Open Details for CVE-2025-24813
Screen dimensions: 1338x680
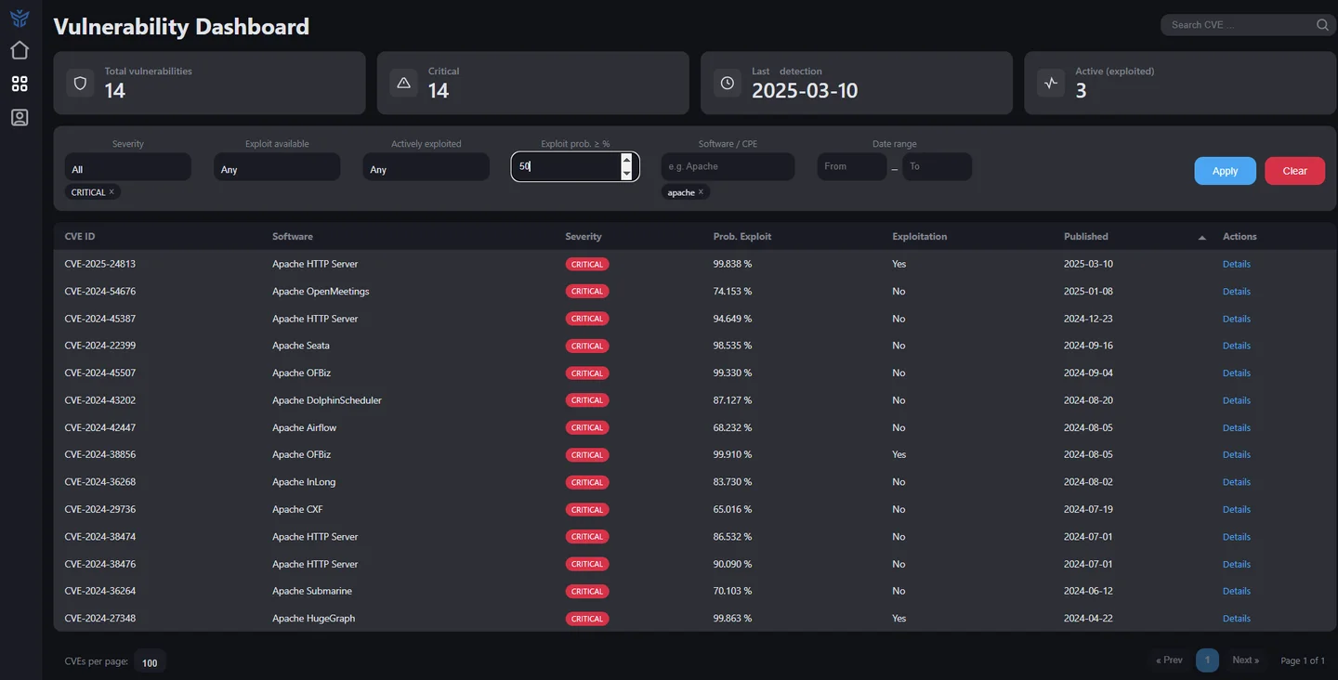(x=1237, y=264)
